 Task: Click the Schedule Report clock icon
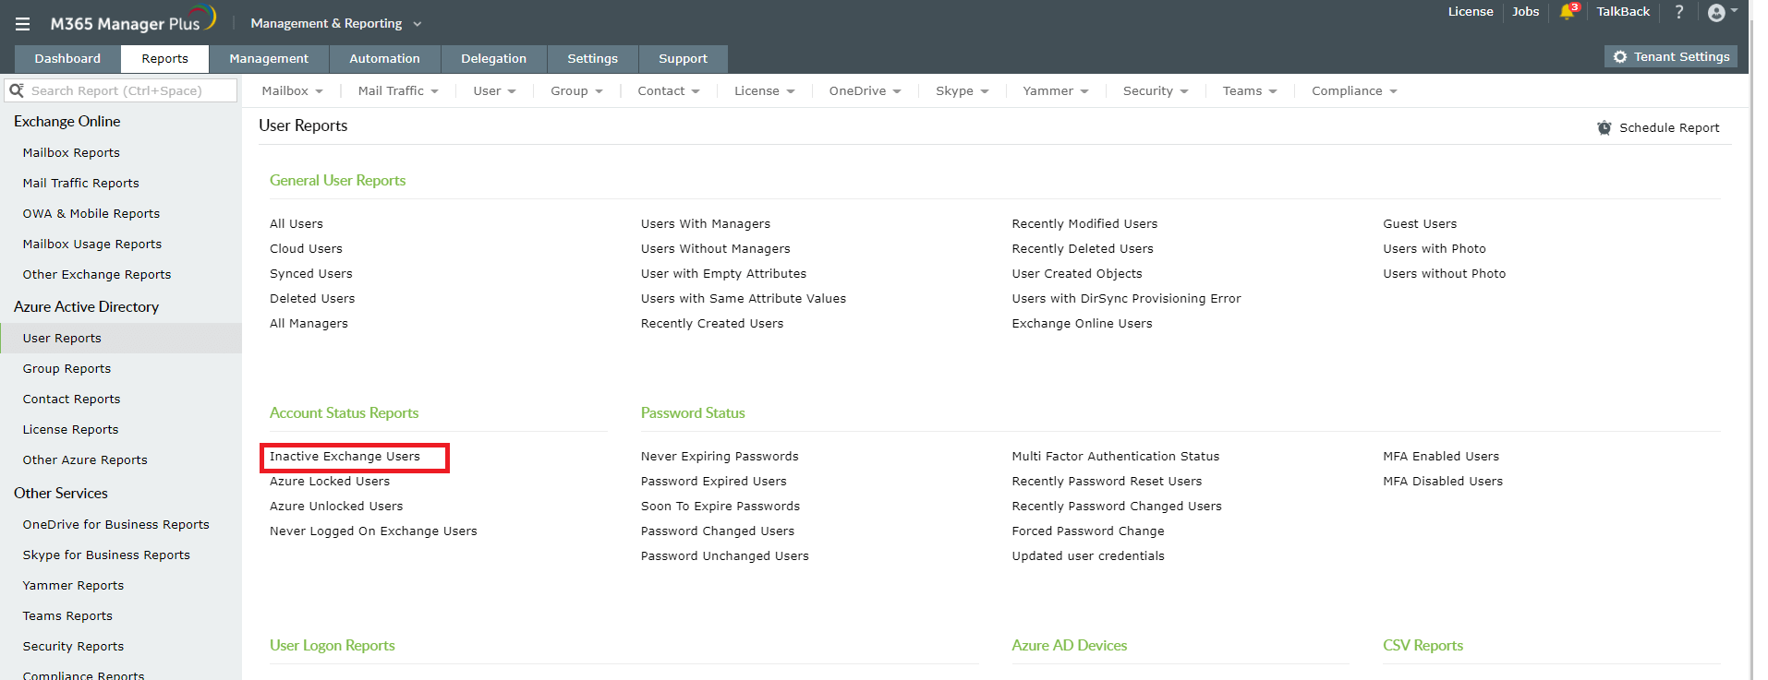click(x=1605, y=128)
